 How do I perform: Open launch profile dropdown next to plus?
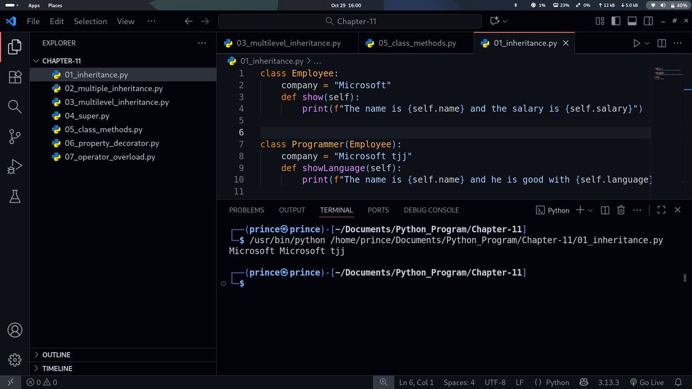pos(591,210)
